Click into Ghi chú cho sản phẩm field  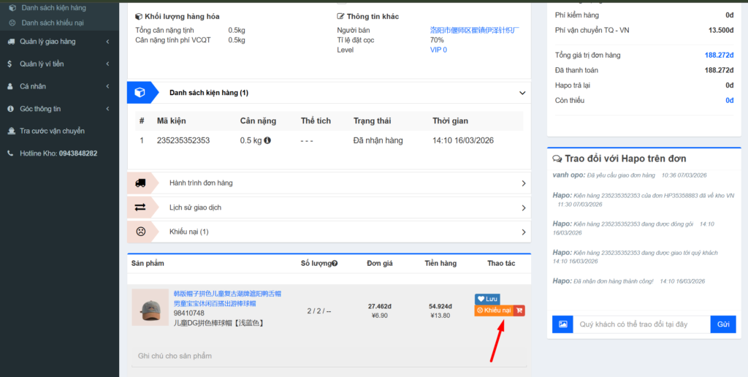(329, 356)
